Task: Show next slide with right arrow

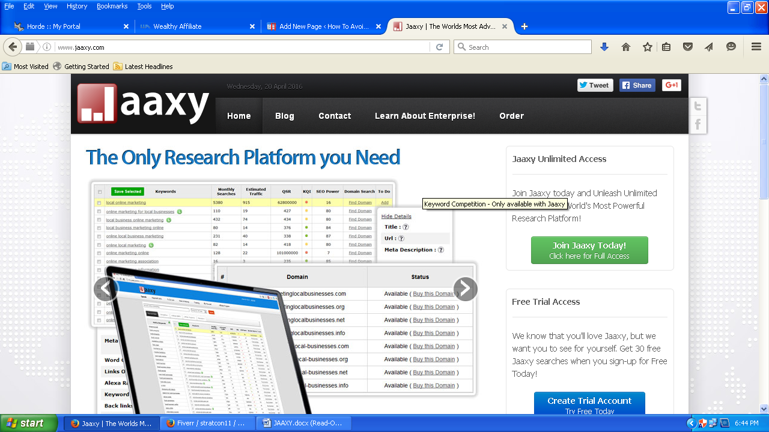Action: (x=465, y=289)
